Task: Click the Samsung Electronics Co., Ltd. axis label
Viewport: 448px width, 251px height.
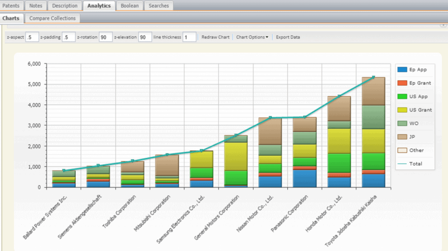Action: pos(181,219)
